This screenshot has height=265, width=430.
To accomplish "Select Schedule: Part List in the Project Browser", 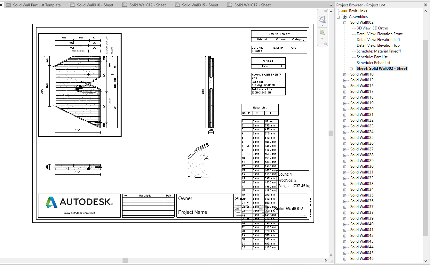I will click(372, 57).
